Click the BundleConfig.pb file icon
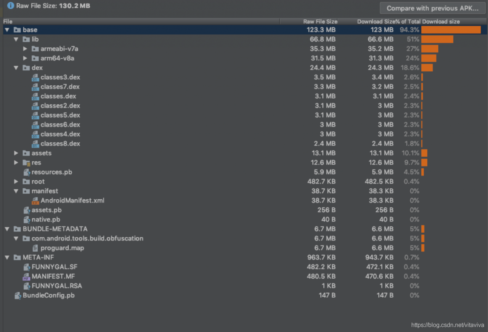This screenshot has height=332, width=488. coord(18,295)
